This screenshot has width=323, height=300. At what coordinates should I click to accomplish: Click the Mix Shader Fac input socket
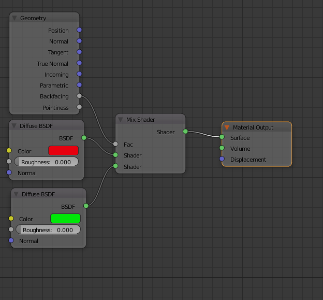tap(115, 144)
